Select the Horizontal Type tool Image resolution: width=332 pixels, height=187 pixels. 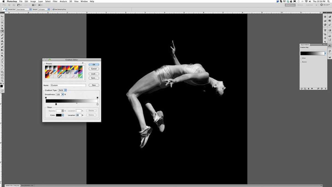coord(2,62)
